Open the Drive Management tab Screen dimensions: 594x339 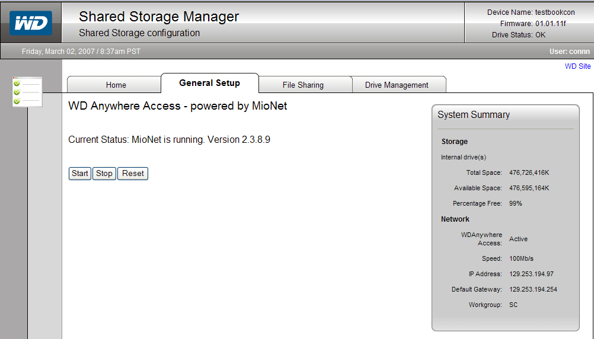coord(397,85)
